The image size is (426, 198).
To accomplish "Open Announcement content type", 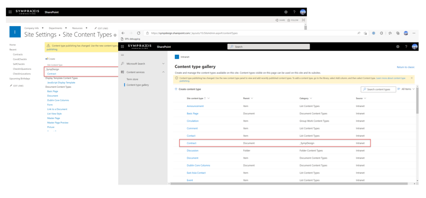I will pos(196,106).
